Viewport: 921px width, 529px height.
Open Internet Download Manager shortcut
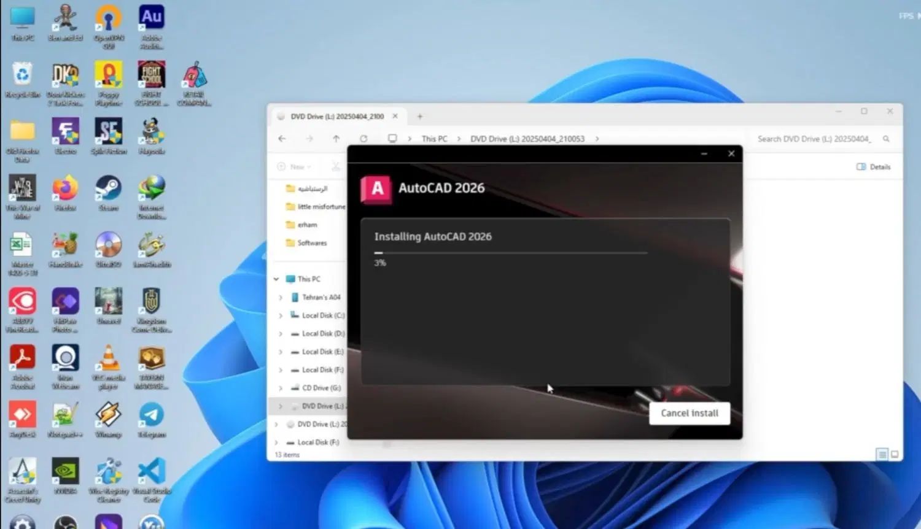151,197
